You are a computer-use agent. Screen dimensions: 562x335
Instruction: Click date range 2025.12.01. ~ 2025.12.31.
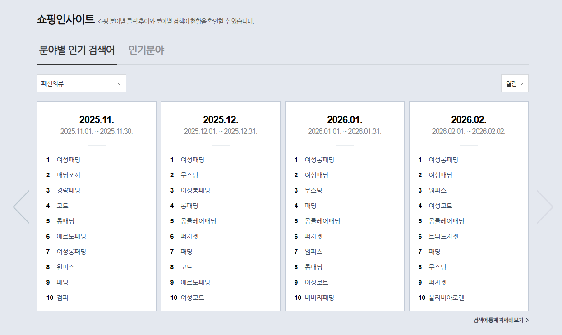point(221,132)
